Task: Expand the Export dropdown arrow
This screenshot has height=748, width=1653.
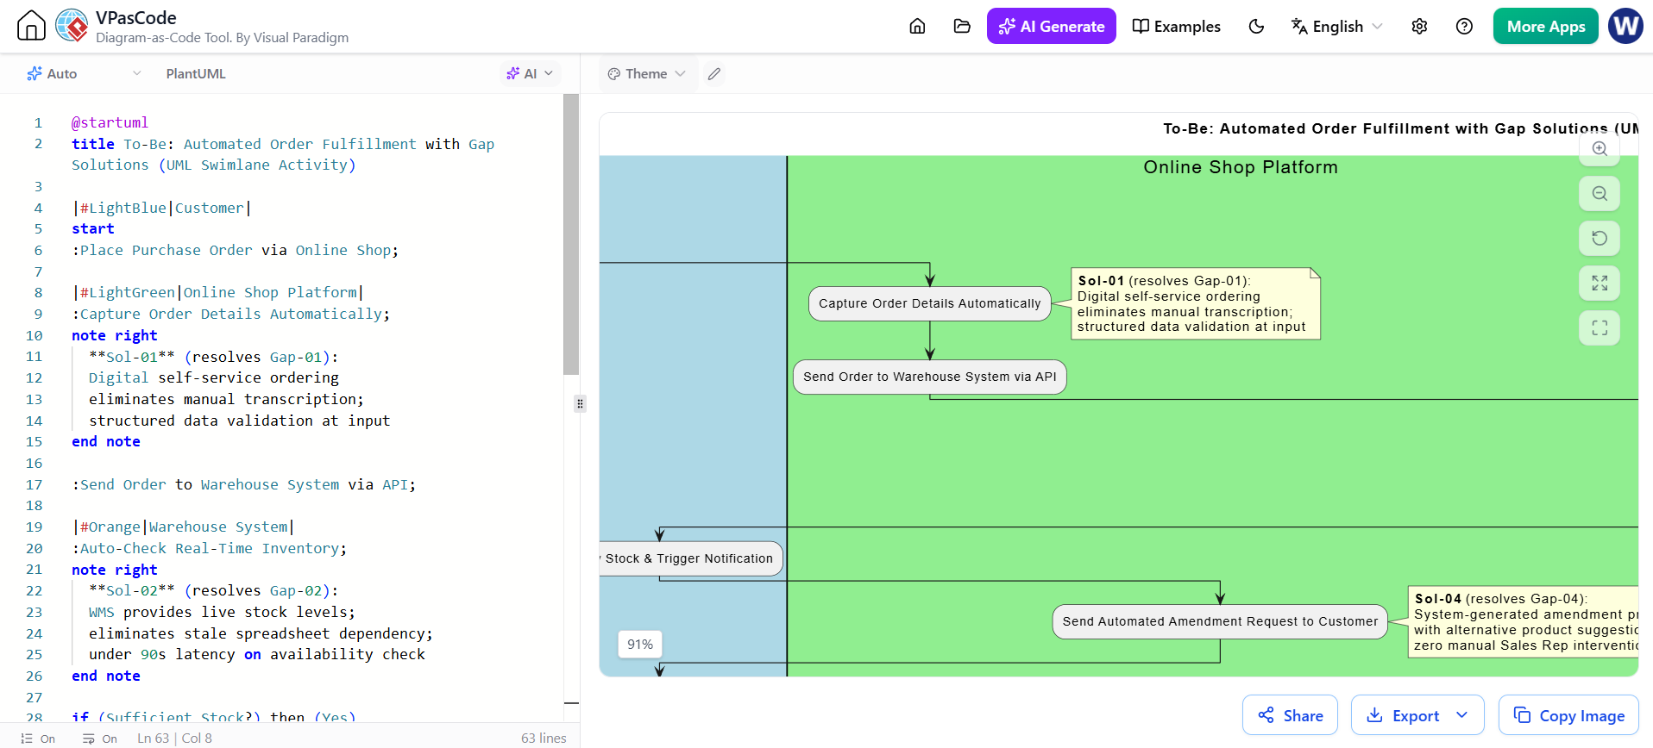Action: pyautogui.click(x=1461, y=715)
